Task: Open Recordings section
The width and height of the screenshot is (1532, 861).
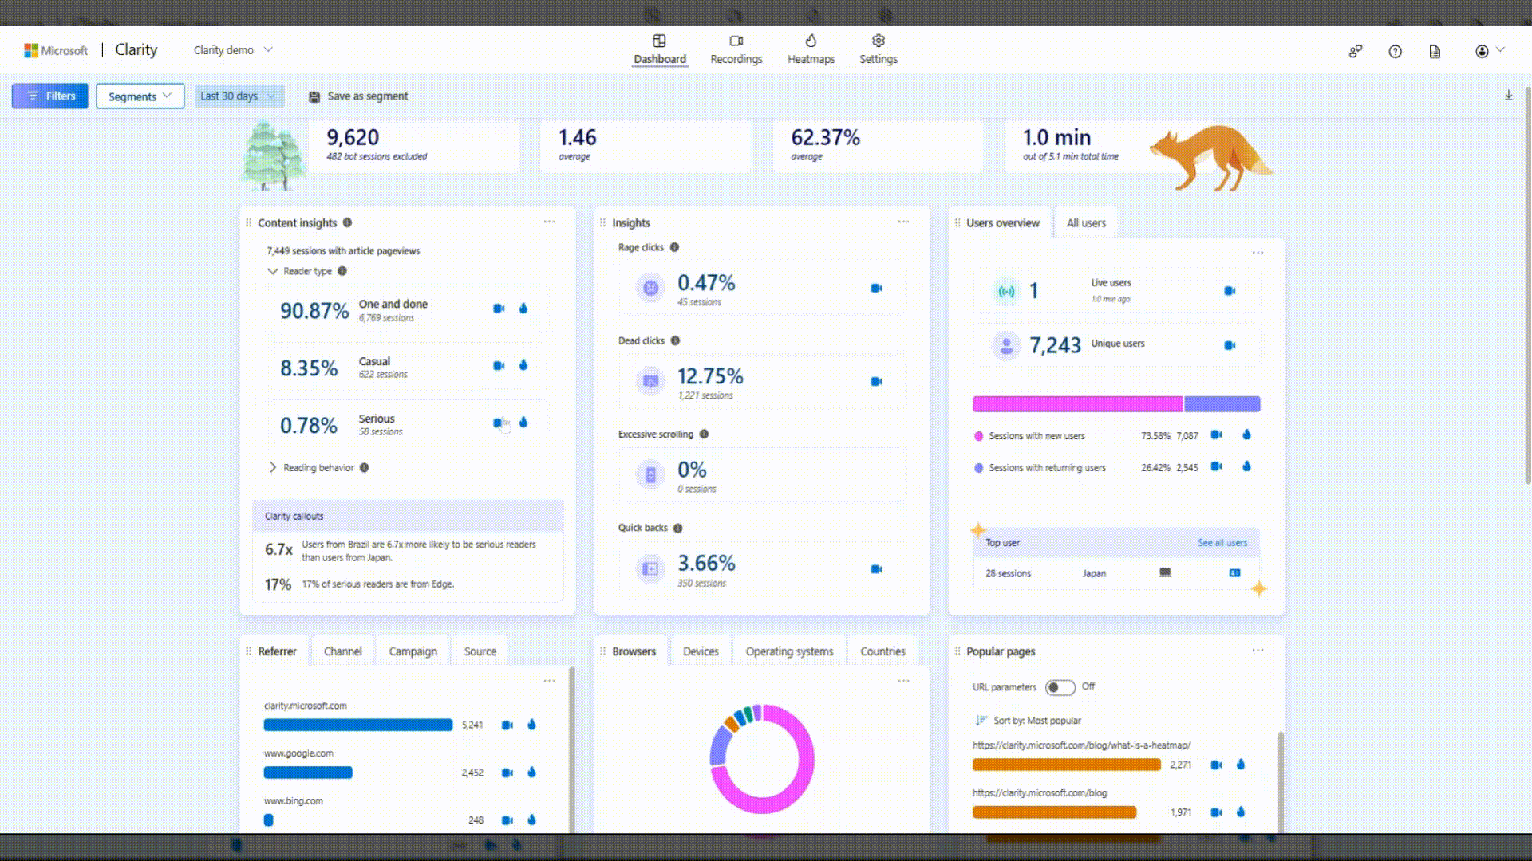Action: [736, 49]
